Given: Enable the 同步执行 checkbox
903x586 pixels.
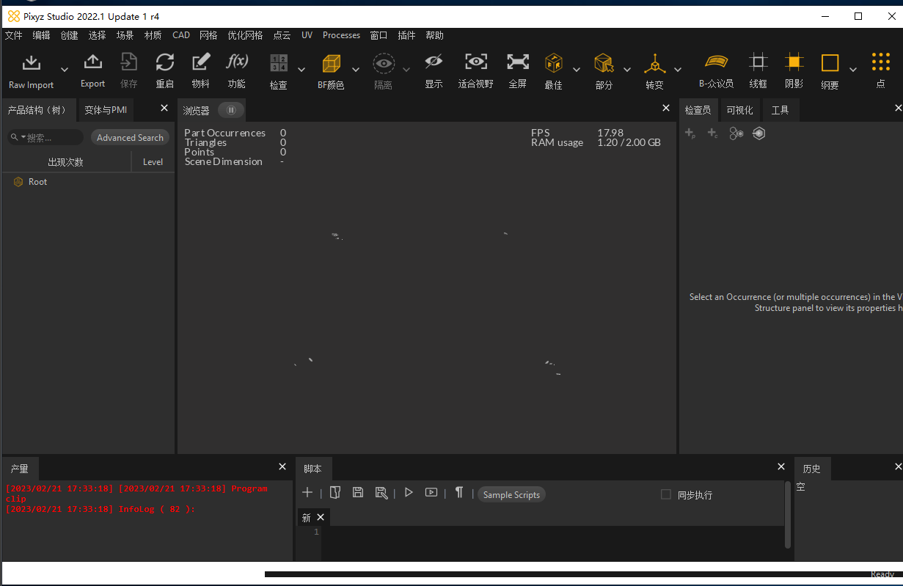Looking at the screenshot, I should point(666,494).
